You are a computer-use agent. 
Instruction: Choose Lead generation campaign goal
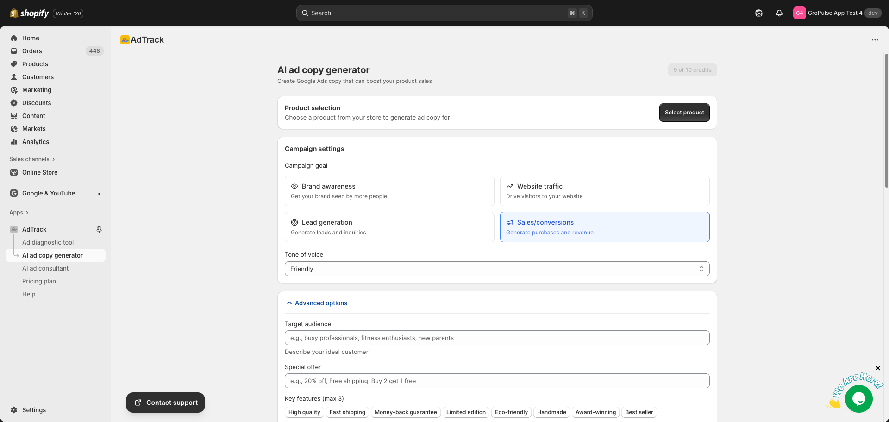[x=389, y=227]
